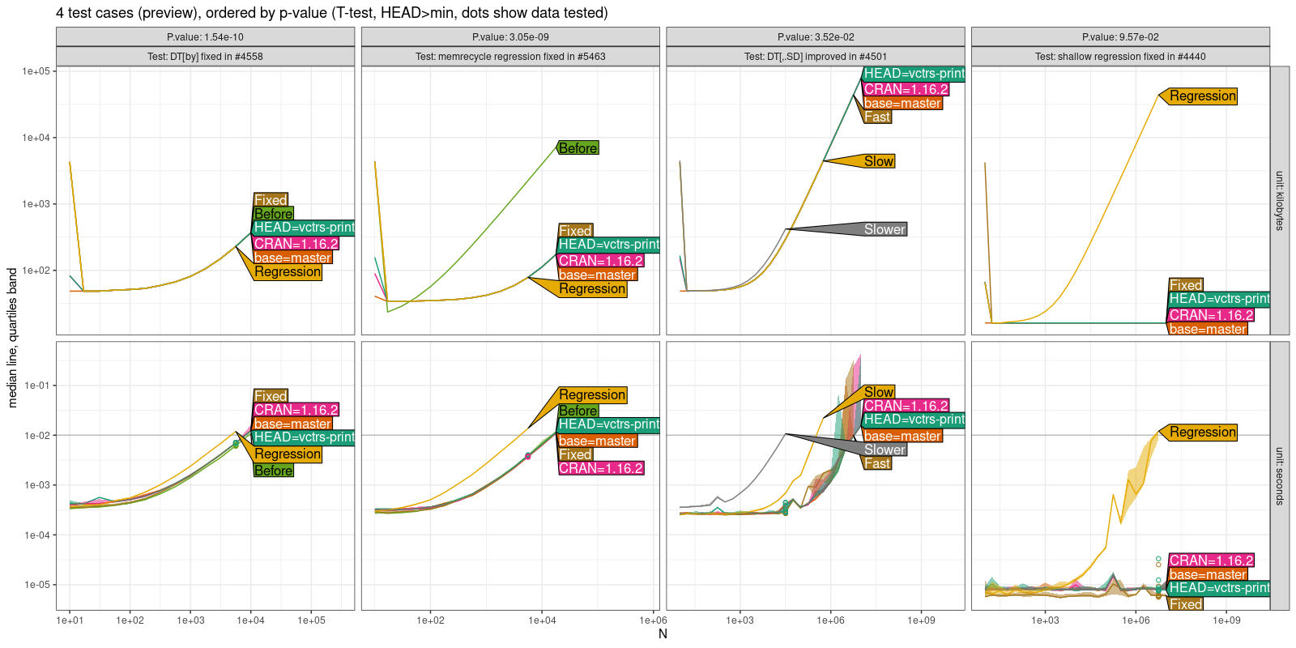1296x648 pixels.
Task: Click 'Test: memrecycle regression fixed in #5463' header
Action: pos(510,57)
